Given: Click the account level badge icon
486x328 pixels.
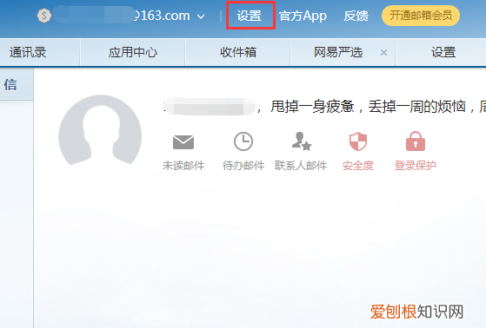Looking at the screenshot, I should coord(44,16).
